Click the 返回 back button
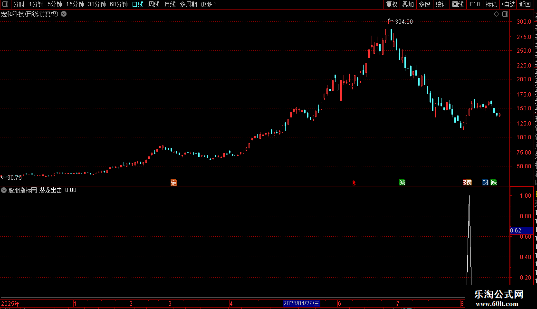The height and width of the screenshot is (309, 537). pos(525,4)
